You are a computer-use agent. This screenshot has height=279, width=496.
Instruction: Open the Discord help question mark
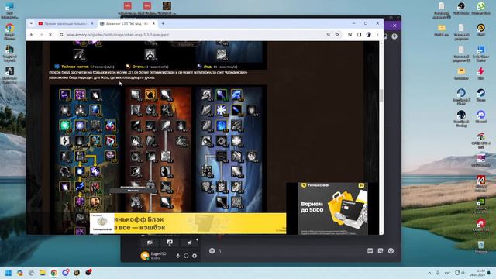pos(394,36)
